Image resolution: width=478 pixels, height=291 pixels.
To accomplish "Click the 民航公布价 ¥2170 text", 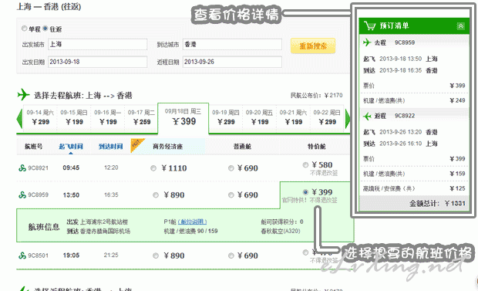I will coord(316,96).
